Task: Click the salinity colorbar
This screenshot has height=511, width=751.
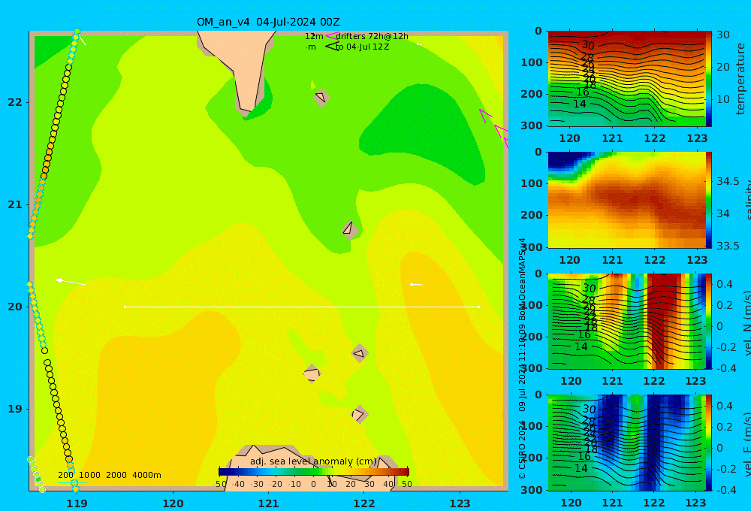Action: tap(709, 200)
